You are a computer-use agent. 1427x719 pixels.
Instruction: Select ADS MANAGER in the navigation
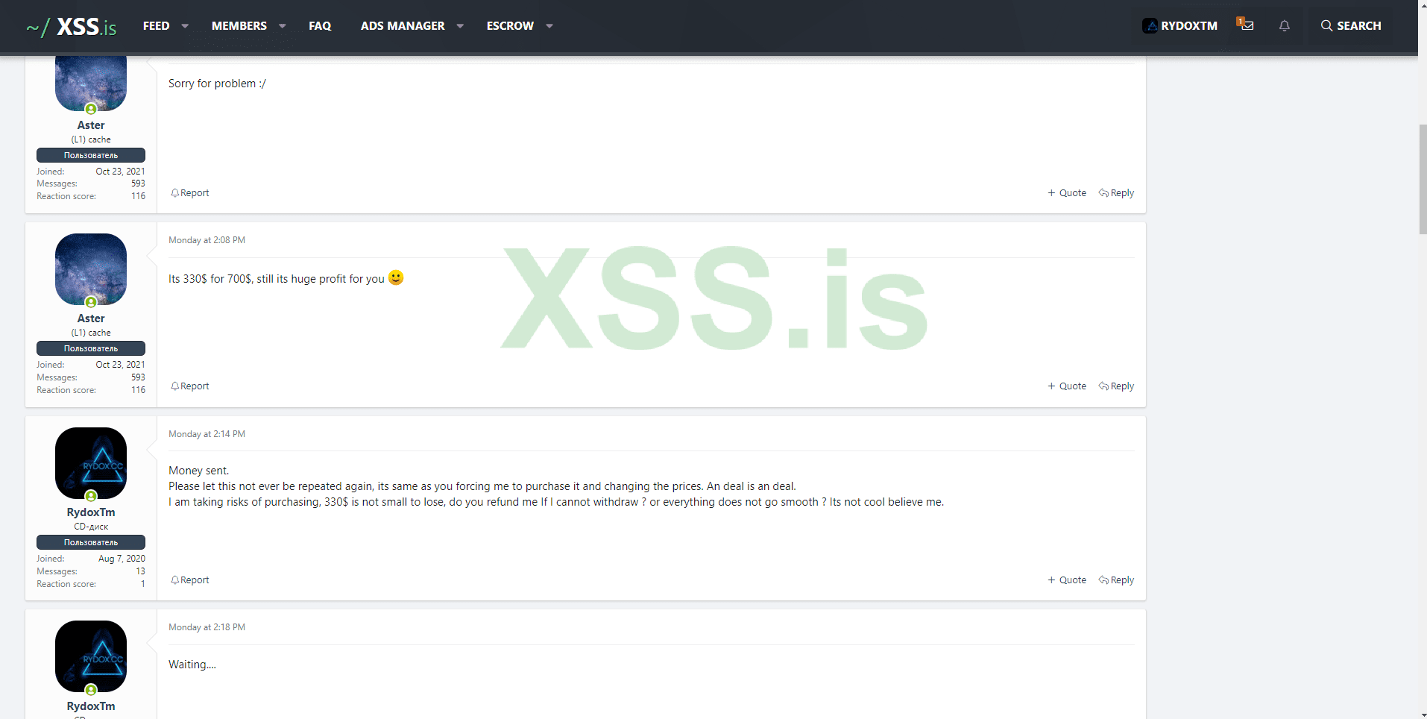tap(403, 26)
